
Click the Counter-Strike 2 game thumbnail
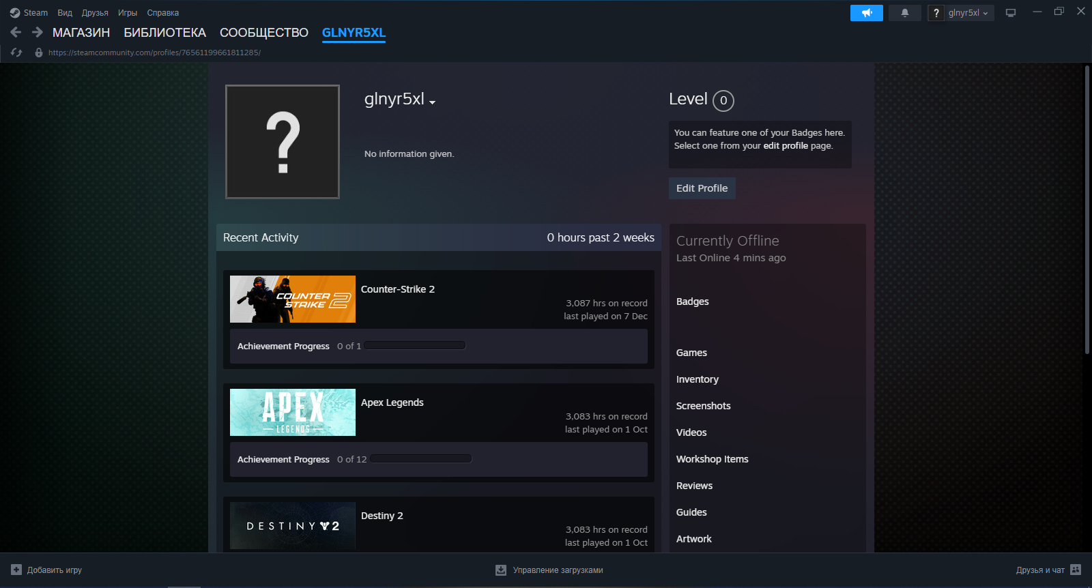[293, 299]
